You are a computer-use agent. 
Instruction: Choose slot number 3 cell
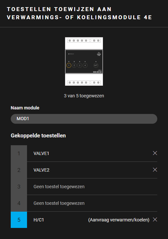(x=19, y=187)
